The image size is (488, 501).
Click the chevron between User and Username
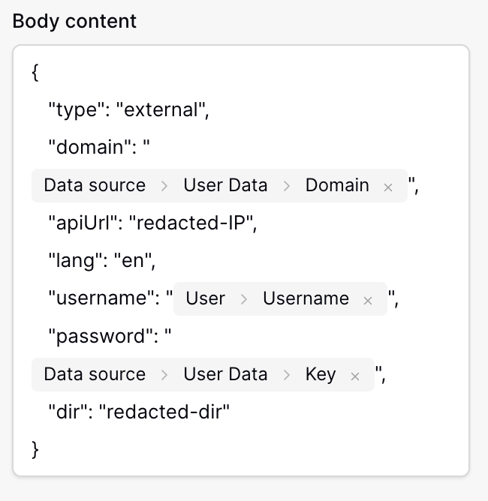[243, 299]
